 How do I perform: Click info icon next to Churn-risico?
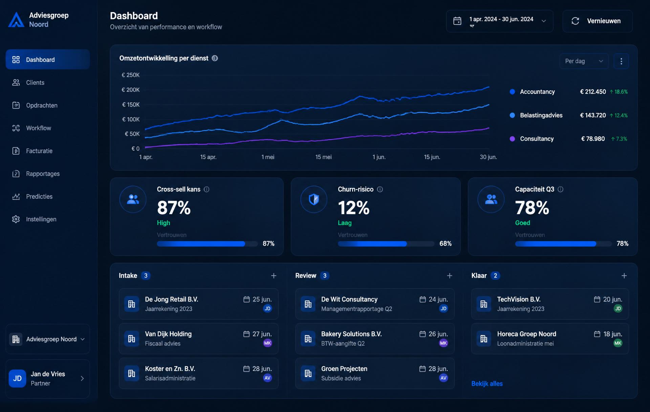click(380, 189)
